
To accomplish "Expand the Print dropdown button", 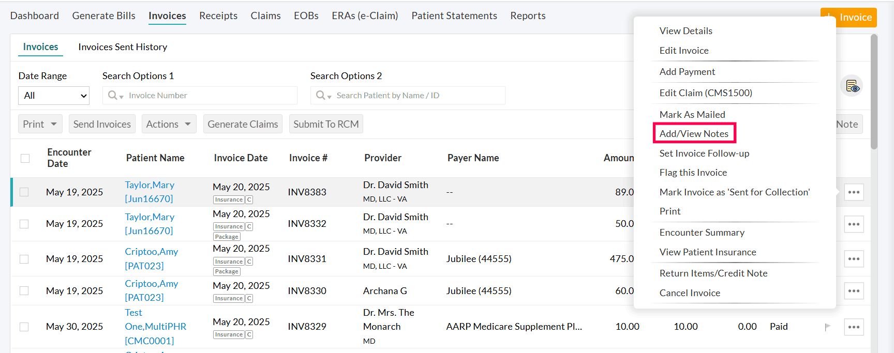I will (x=40, y=124).
